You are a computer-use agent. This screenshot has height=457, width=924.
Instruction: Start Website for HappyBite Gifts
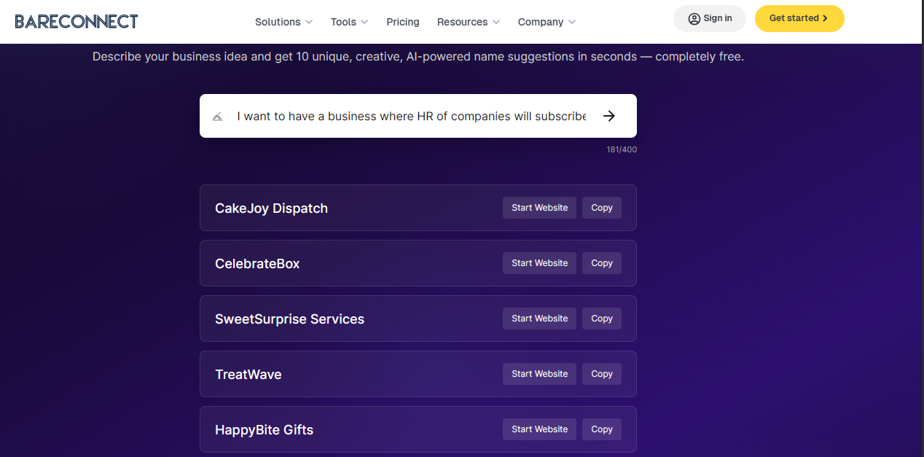click(539, 429)
